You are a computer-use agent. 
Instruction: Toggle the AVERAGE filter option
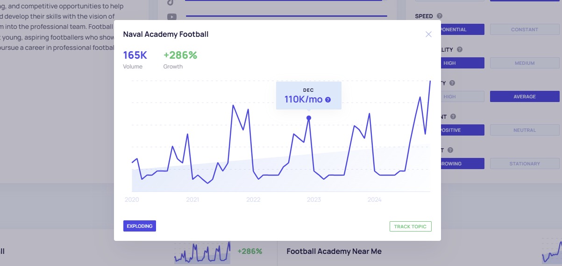coord(524,97)
